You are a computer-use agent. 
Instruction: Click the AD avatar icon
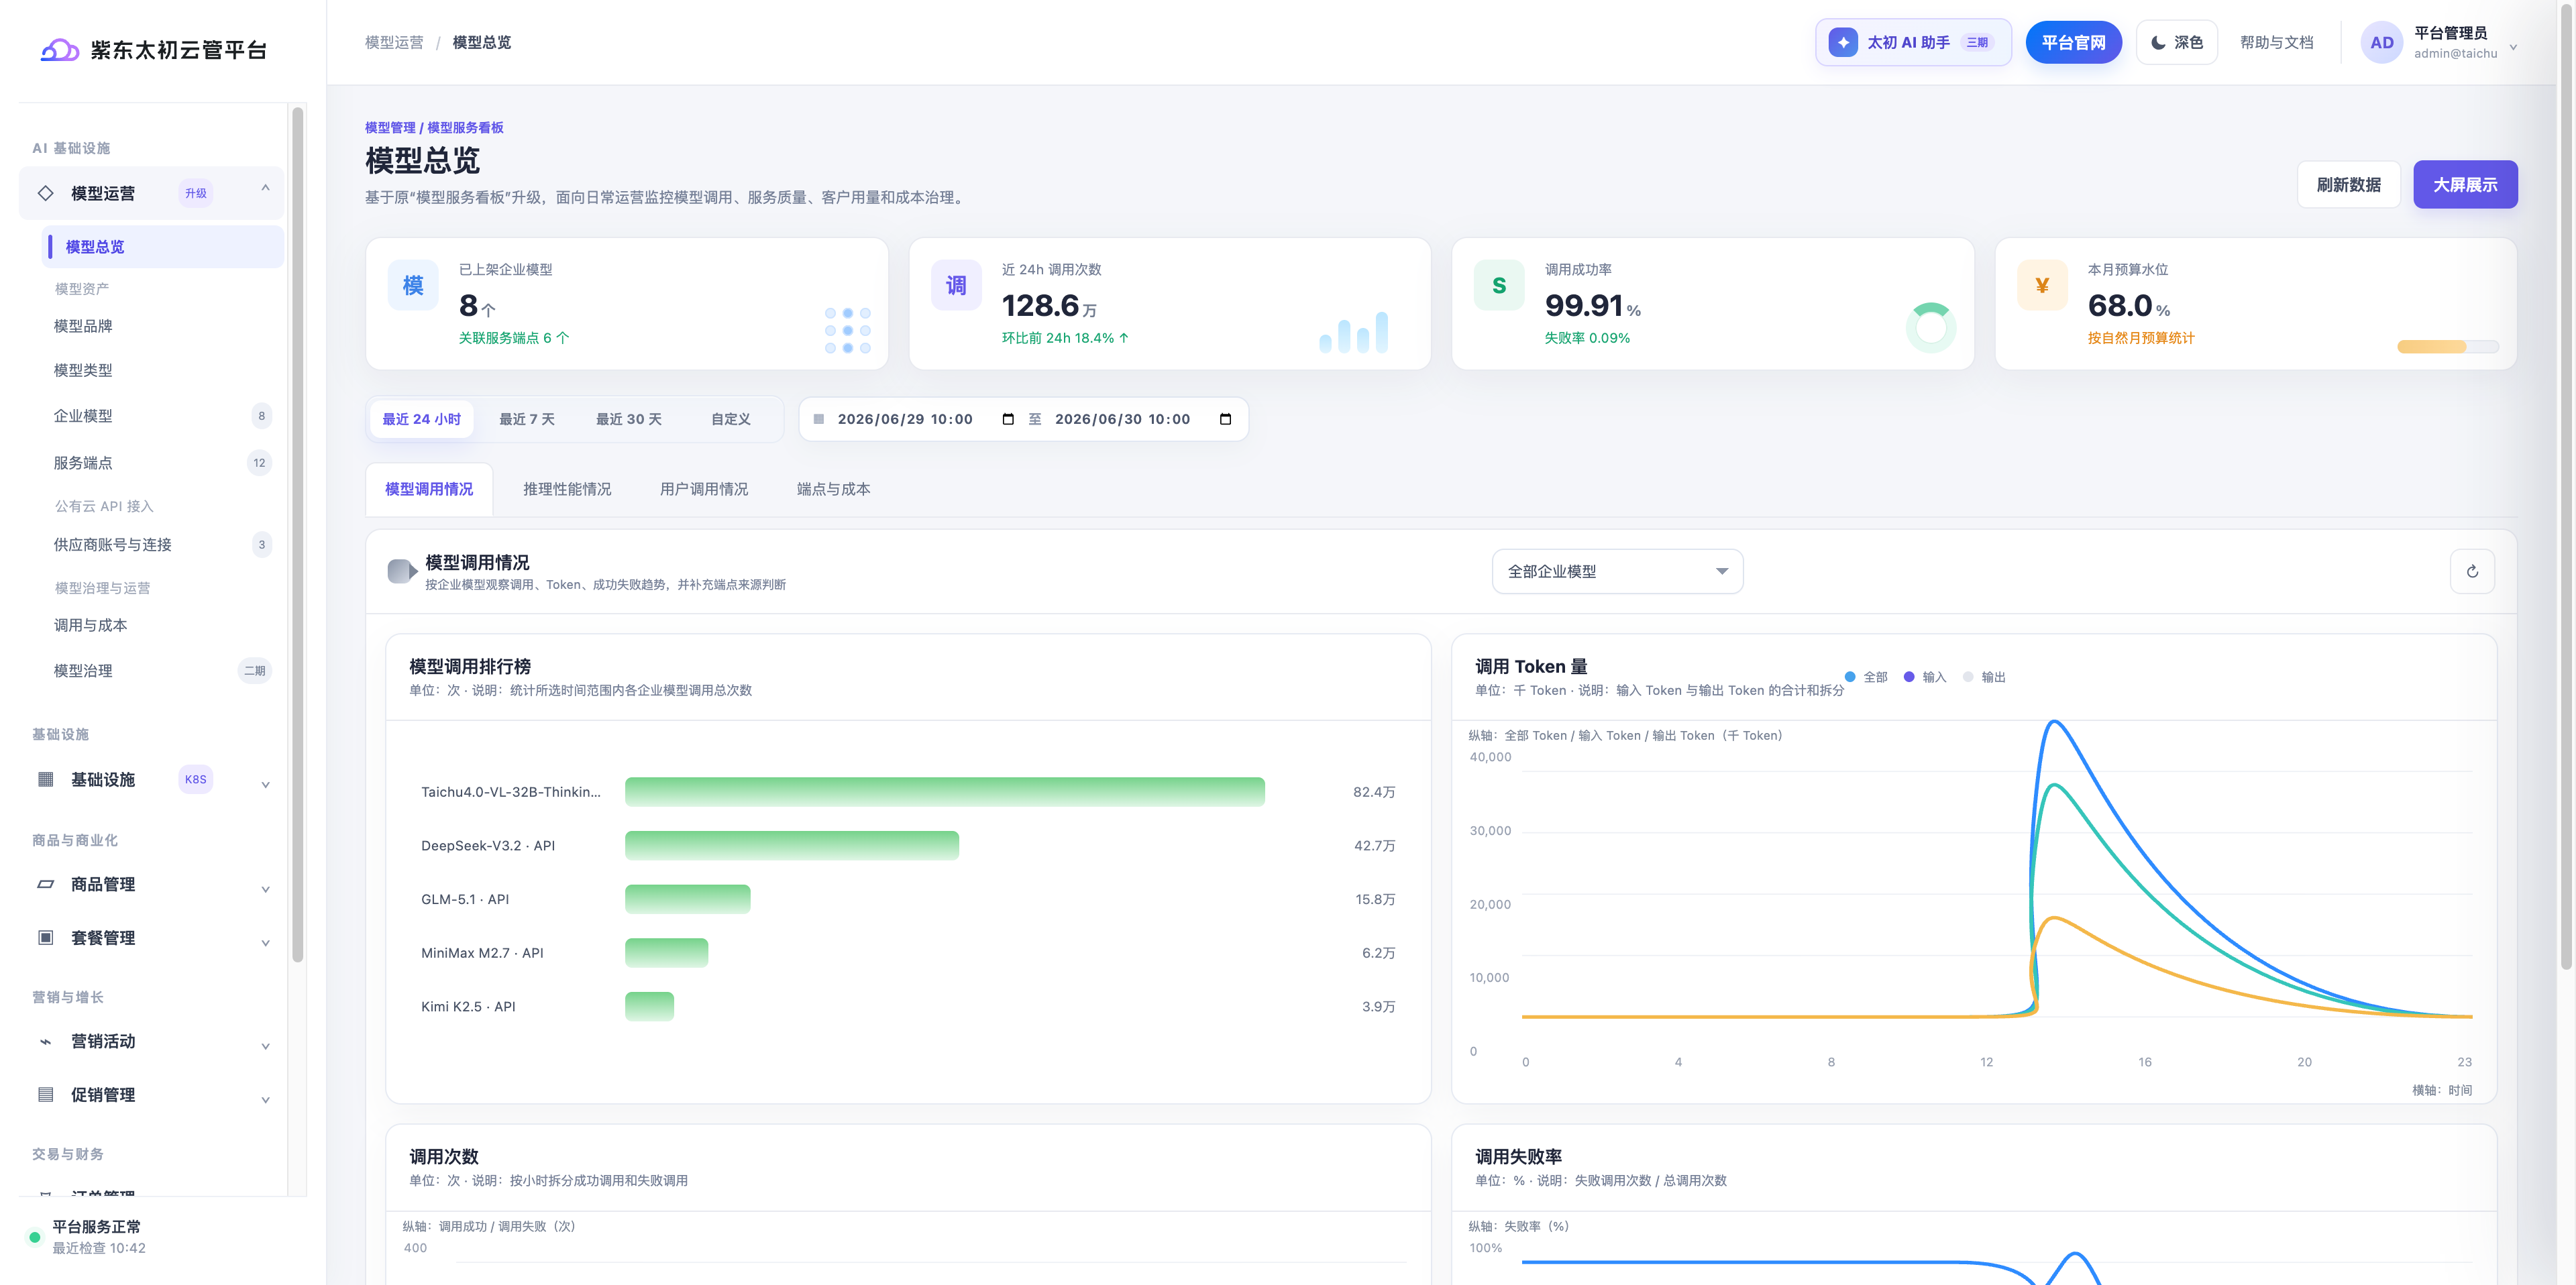2382,42
